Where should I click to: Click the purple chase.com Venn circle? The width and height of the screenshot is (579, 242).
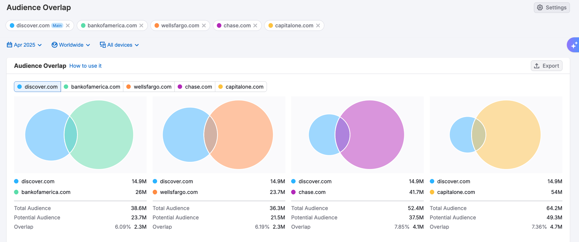[376, 134]
